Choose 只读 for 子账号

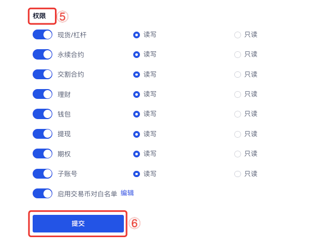[x=238, y=174]
